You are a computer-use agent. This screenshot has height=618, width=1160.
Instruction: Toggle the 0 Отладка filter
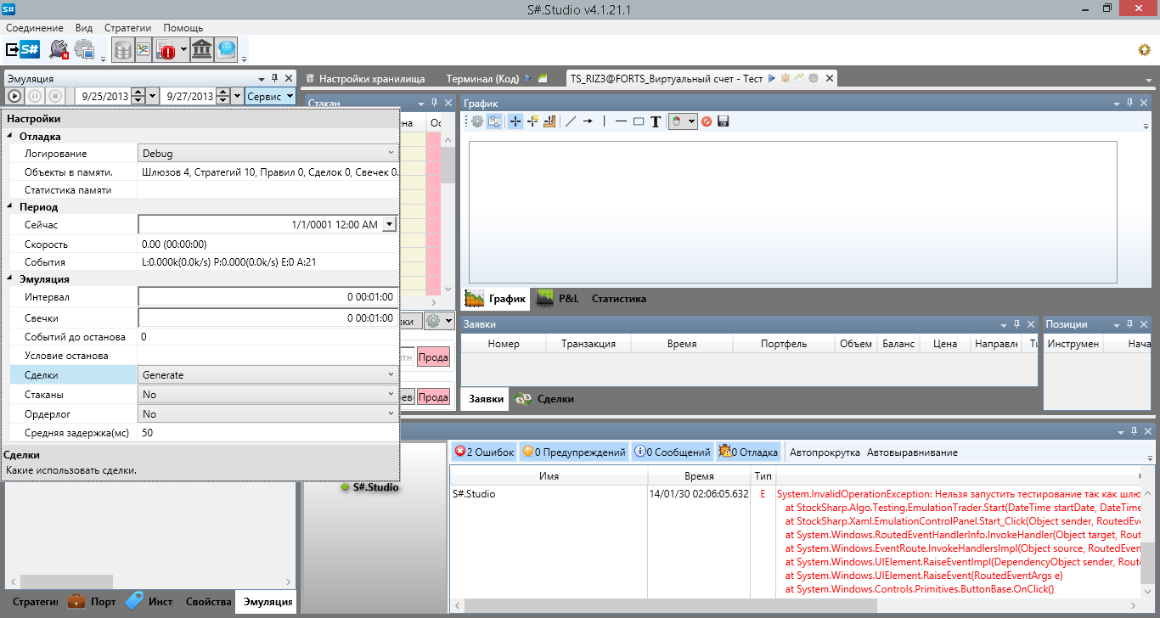pos(748,452)
